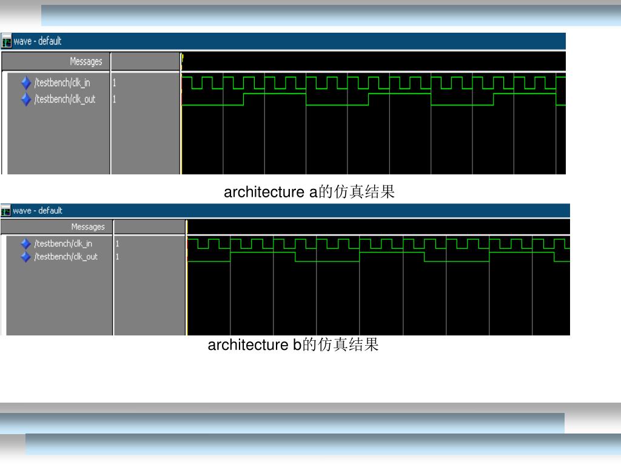The height and width of the screenshot is (465, 621).
Task: Click the clk_out waveform trace in the bottom window
Action: [378, 257]
